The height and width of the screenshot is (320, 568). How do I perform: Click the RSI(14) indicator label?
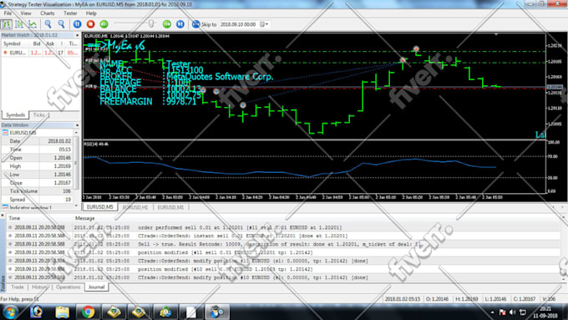point(96,145)
